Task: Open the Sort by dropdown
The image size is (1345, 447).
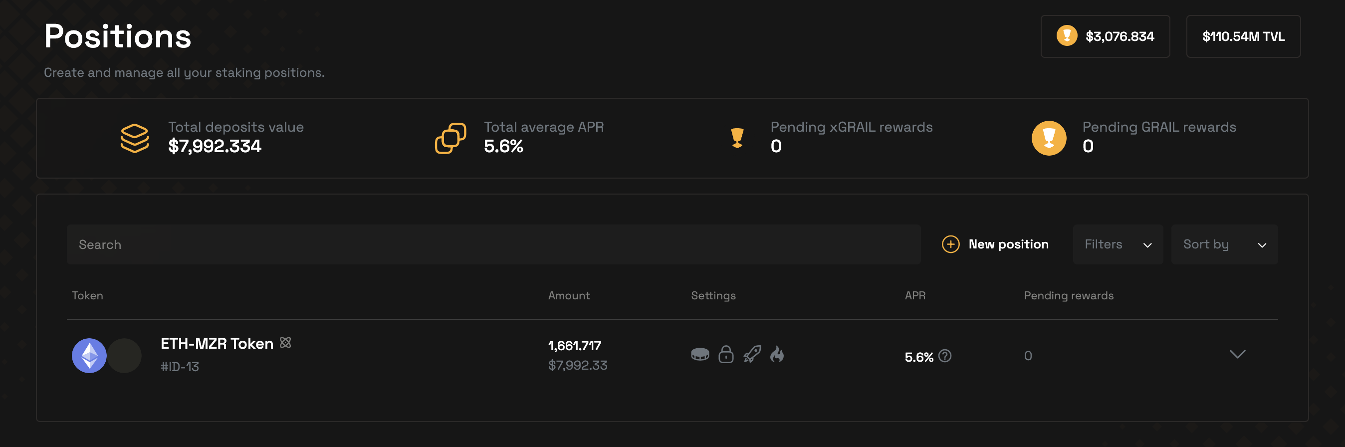Action: (x=1224, y=244)
